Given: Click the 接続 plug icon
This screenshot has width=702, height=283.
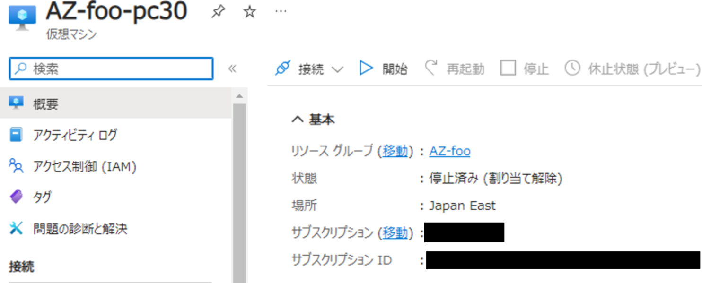Looking at the screenshot, I should [x=282, y=69].
